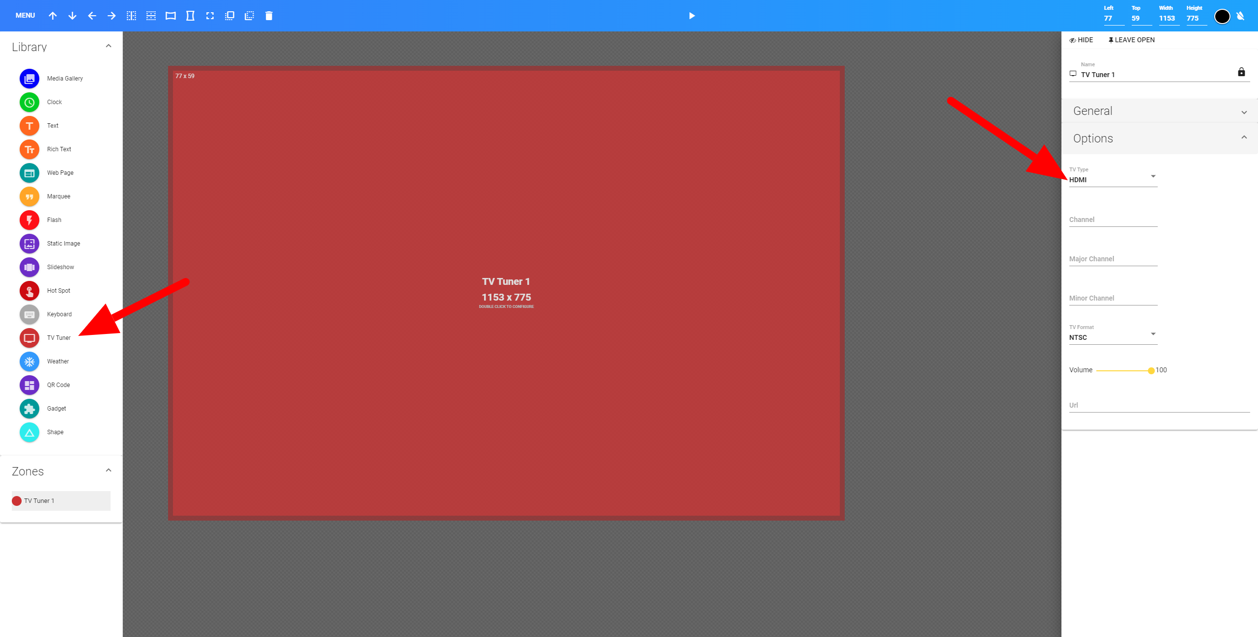Image resolution: width=1258 pixels, height=637 pixels.
Task: Click the play preview button
Action: (x=691, y=16)
